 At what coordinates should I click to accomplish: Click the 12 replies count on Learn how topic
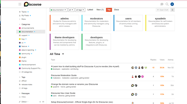pos(153,68)
